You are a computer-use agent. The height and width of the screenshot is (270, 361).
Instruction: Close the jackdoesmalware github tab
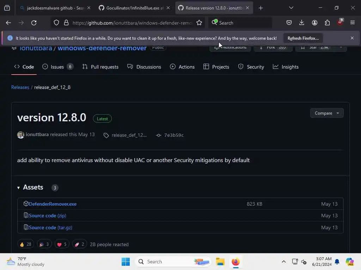89,8
